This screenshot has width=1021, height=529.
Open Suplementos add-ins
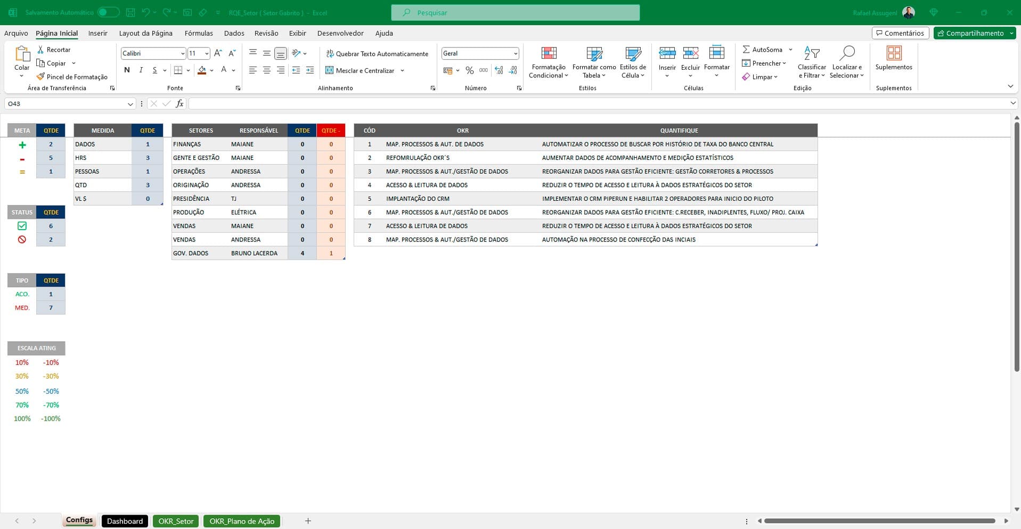tap(894, 58)
